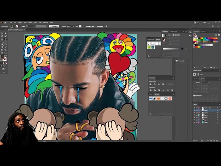The height and width of the screenshot is (166, 221).
Task: Select the Rectangle tool
Action: coord(2,39)
